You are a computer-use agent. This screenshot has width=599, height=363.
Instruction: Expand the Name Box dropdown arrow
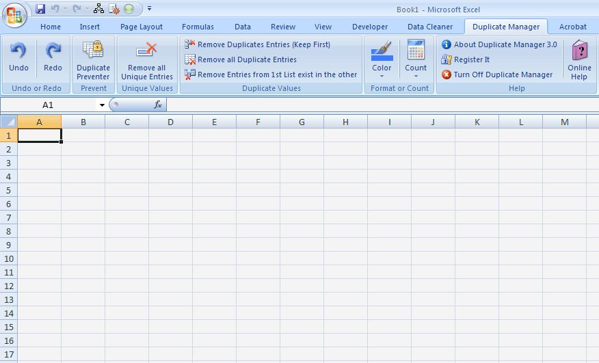click(x=102, y=105)
